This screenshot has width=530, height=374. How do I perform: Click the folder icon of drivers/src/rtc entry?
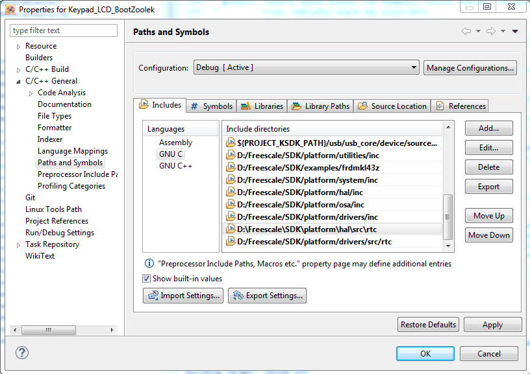(231, 241)
